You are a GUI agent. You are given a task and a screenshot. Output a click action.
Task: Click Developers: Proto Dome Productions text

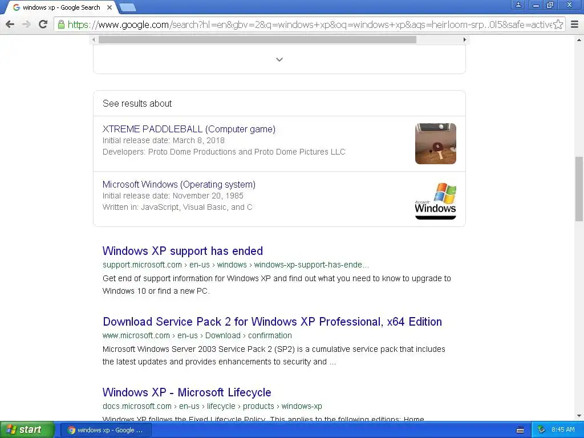[224, 152]
